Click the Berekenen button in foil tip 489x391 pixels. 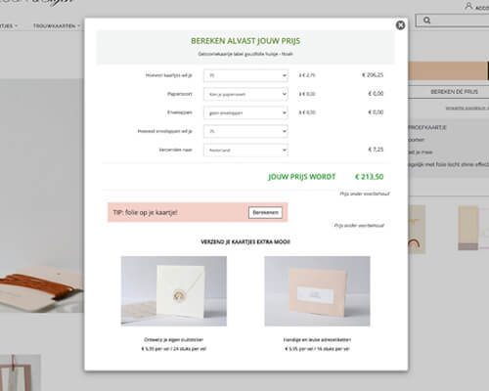[265, 212]
